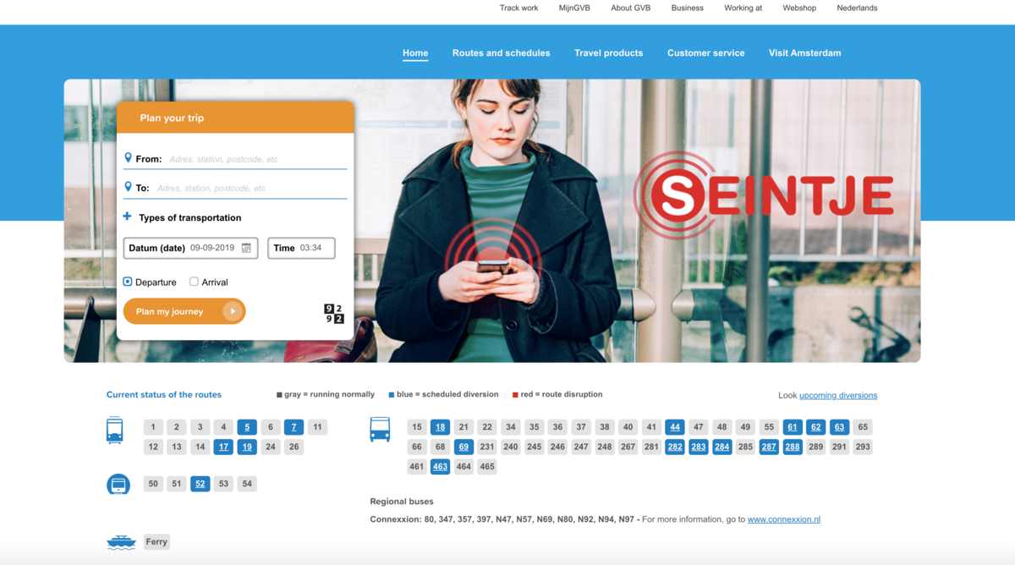Click the location pin next to To
Screen dimensions: 1015x565
point(129,187)
